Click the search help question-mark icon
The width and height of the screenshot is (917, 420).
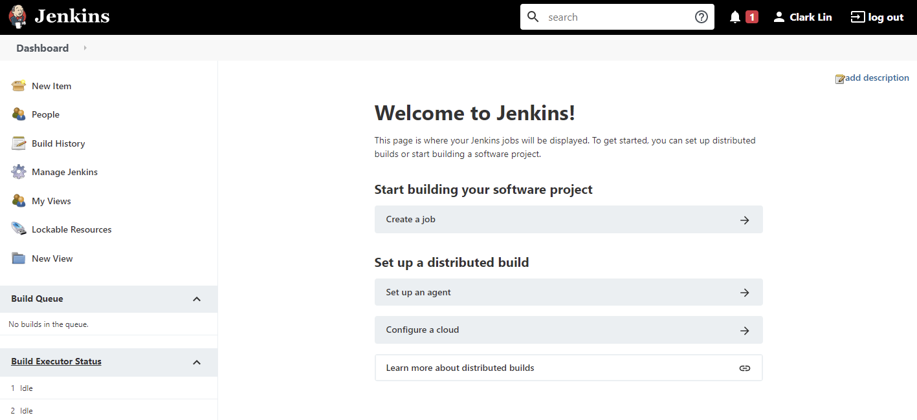coord(702,17)
